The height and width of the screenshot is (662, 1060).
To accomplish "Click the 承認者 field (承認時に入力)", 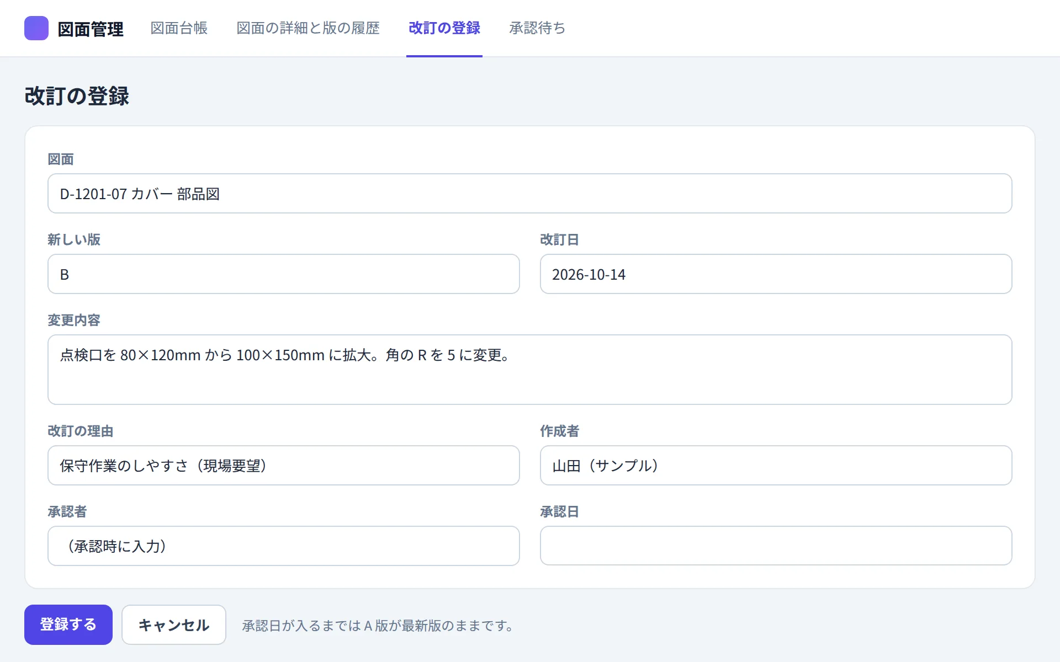I will click(284, 546).
